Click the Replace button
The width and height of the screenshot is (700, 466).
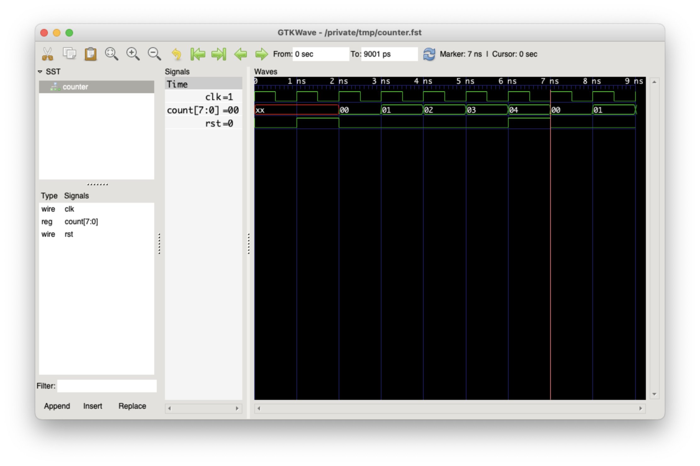132,406
